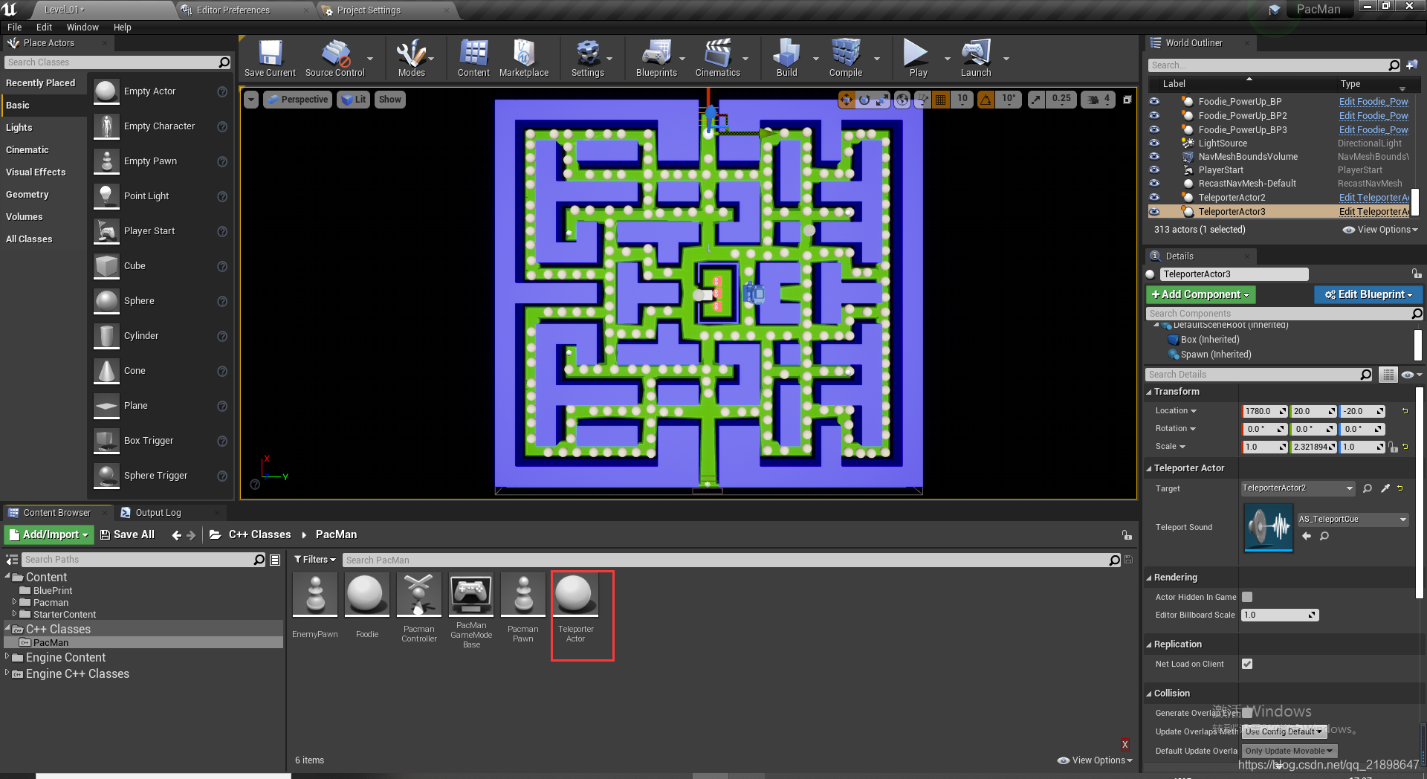1427x779 pixels.
Task: Click the pick actor eyedropper beside Target
Action: [1385, 488]
